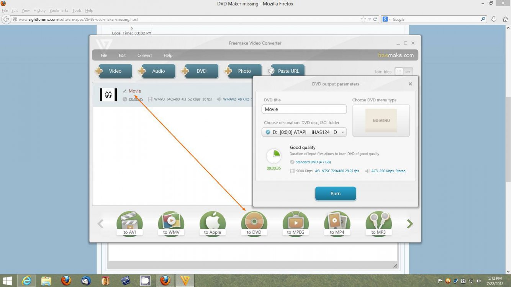Bookmark the page with star icon
Screen dimensions: 511x287
tap(363, 19)
